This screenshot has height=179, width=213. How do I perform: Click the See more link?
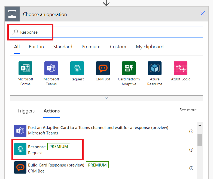coord(188,110)
